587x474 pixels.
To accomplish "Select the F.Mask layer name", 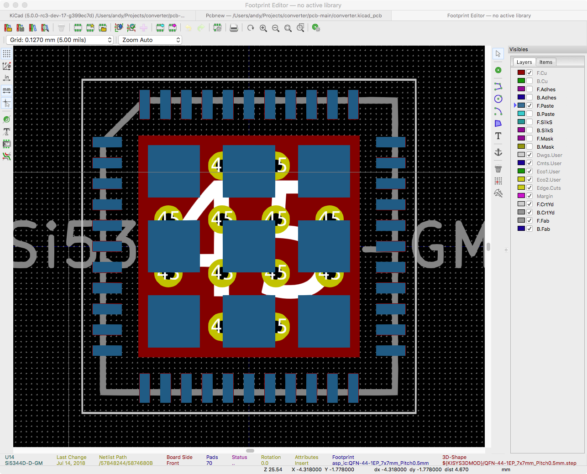I will [545, 139].
